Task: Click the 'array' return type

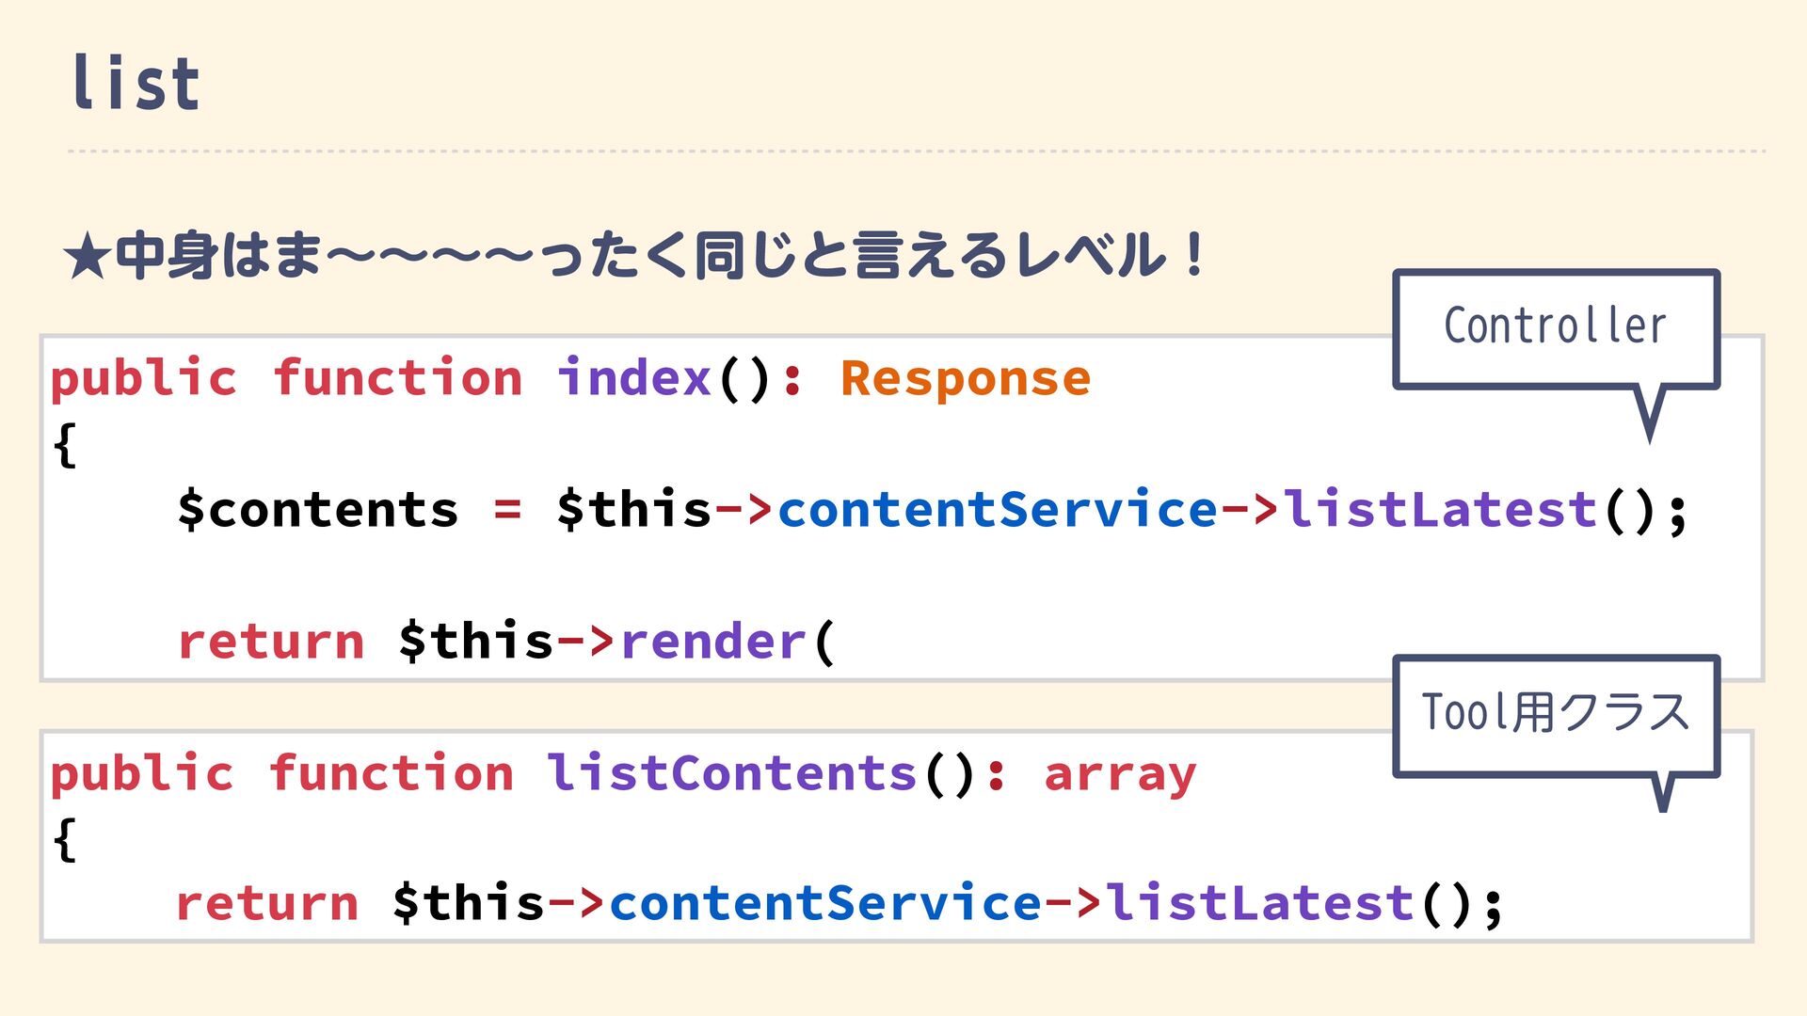Action: coord(1120,775)
